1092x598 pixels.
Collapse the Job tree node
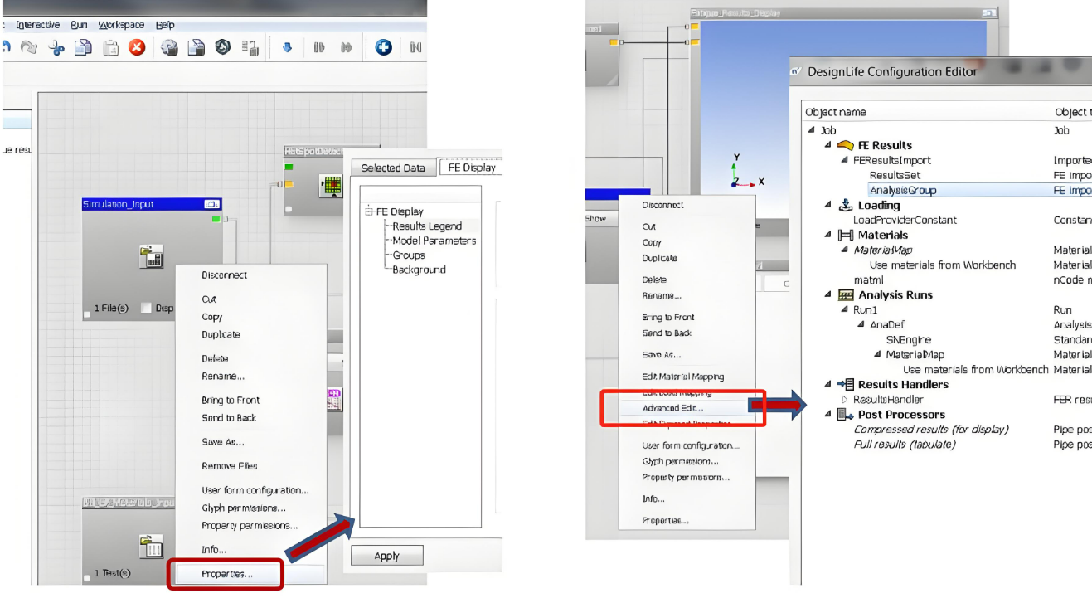click(811, 130)
